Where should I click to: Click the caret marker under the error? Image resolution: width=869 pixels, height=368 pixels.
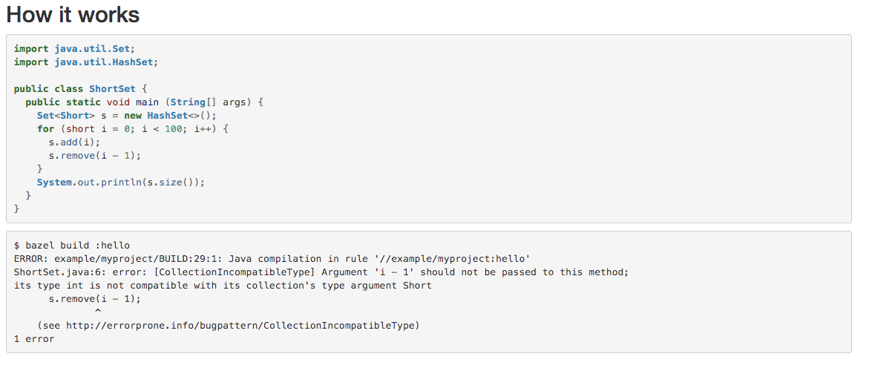point(97,312)
